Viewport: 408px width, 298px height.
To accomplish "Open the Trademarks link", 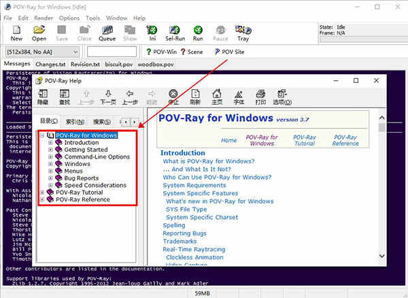I will tap(180, 242).
